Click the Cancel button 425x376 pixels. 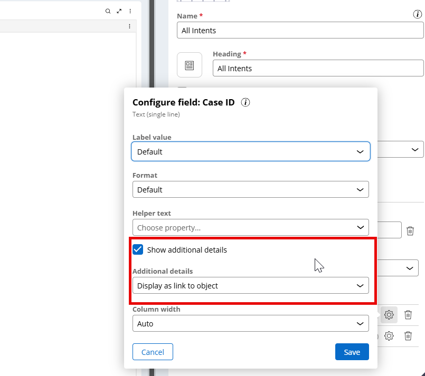(153, 352)
